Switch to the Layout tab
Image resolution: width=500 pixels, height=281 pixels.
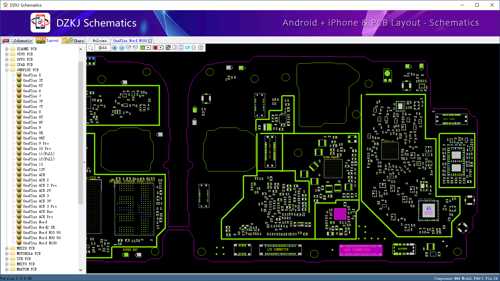(48, 40)
